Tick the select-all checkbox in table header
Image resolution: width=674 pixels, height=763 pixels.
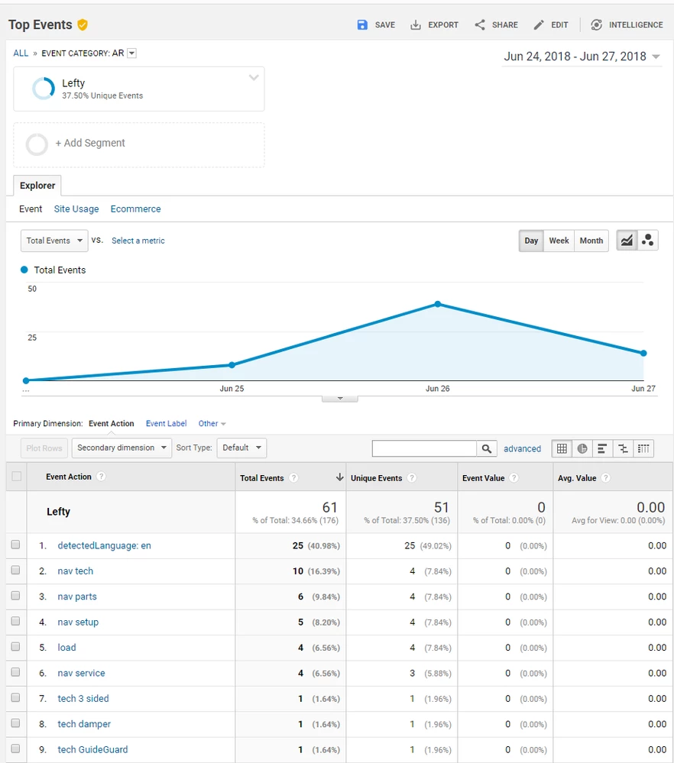tap(17, 476)
